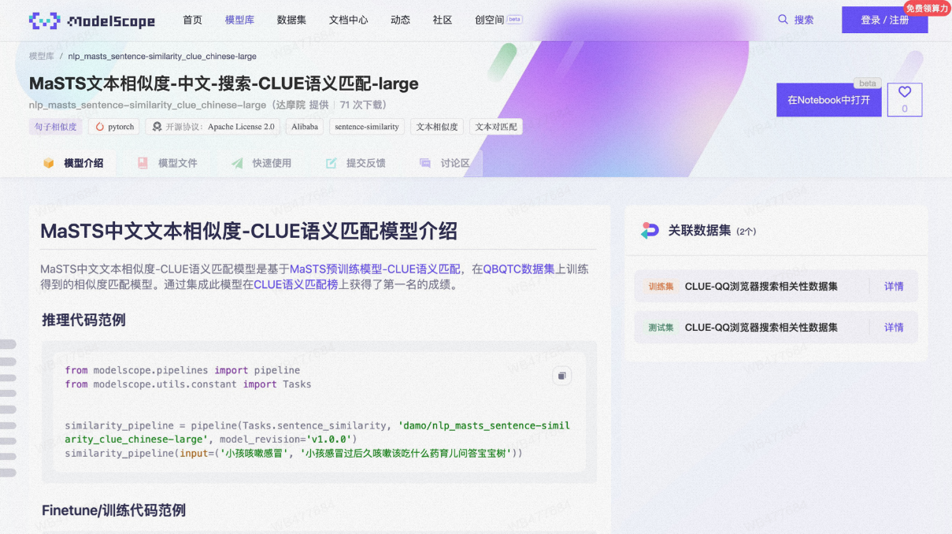
Task: Click the 71 次下载 text
Action: pyautogui.click(x=363, y=105)
